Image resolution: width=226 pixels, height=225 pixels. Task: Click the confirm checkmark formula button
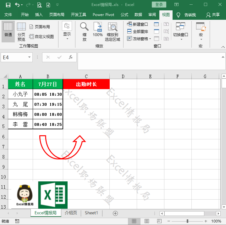pos(59,57)
